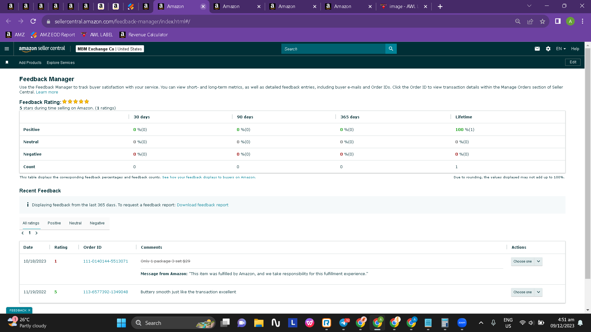Switch to the Neutral feedback tab

[75, 223]
